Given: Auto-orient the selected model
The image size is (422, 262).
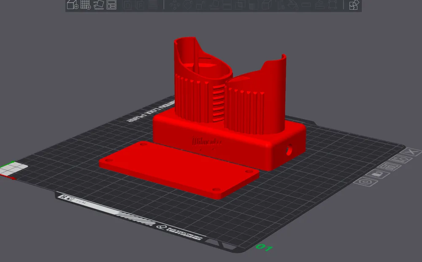Looking at the screenshot, I should tap(99, 6).
